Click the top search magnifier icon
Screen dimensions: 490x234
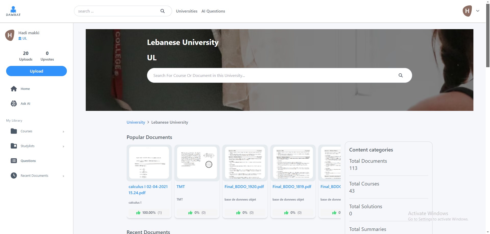coord(163,11)
